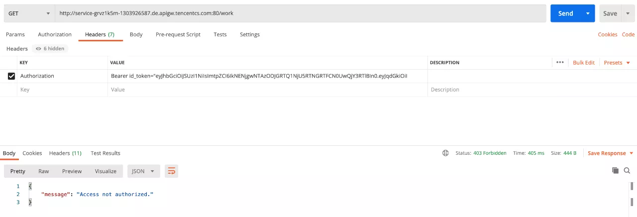
Task: Expand the Send button dropdown arrow
Action: coord(588,13)
